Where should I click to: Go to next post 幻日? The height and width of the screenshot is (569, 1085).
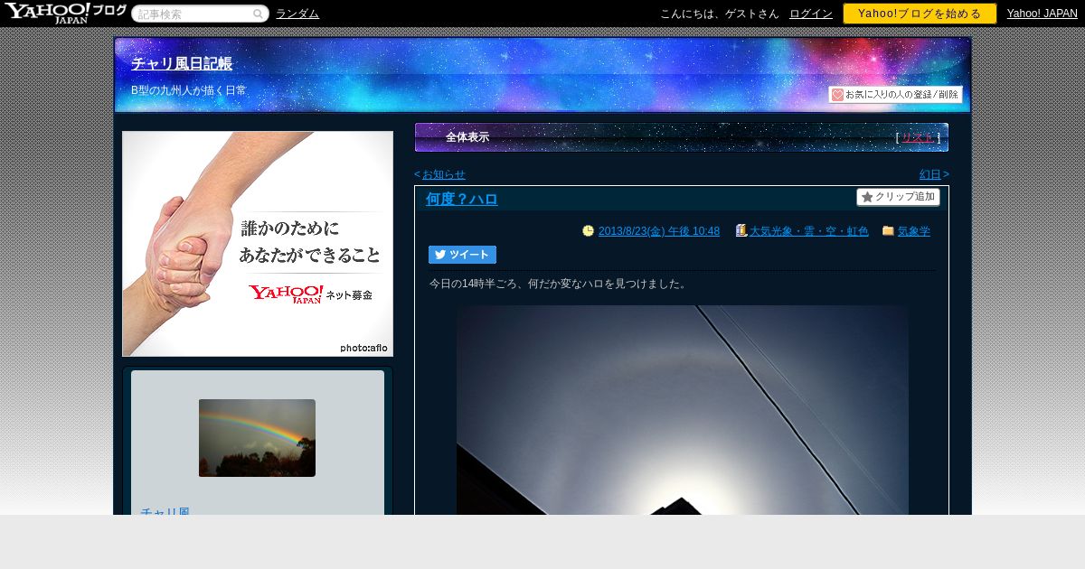pyautogui.click(x=930, y=174)
